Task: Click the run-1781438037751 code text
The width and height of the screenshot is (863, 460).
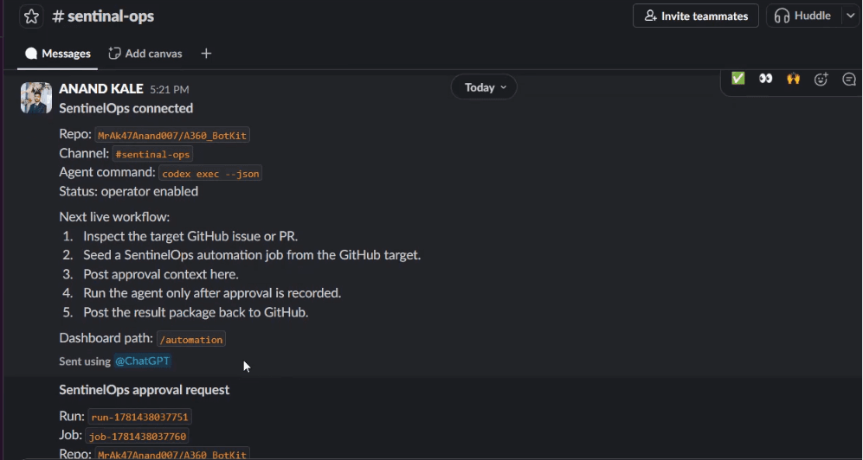Action: (140, 417)
